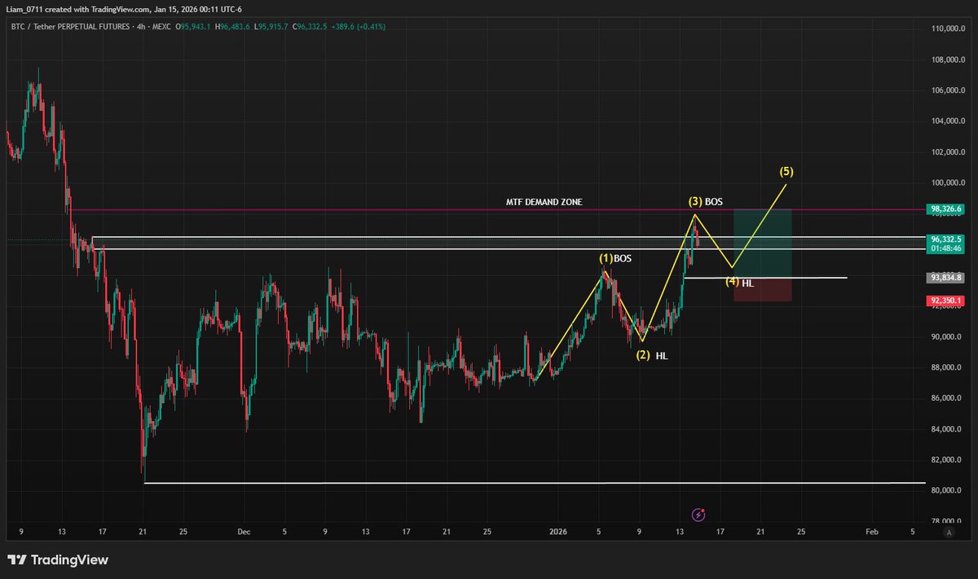Viewport: 978px width, 579px height.
Task: Select the (1)BOS wave label
Action: (x=615, y=258)
